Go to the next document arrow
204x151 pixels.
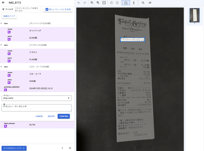tap(70, 148)
